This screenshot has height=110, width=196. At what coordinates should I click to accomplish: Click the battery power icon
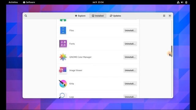coord(186,2)
